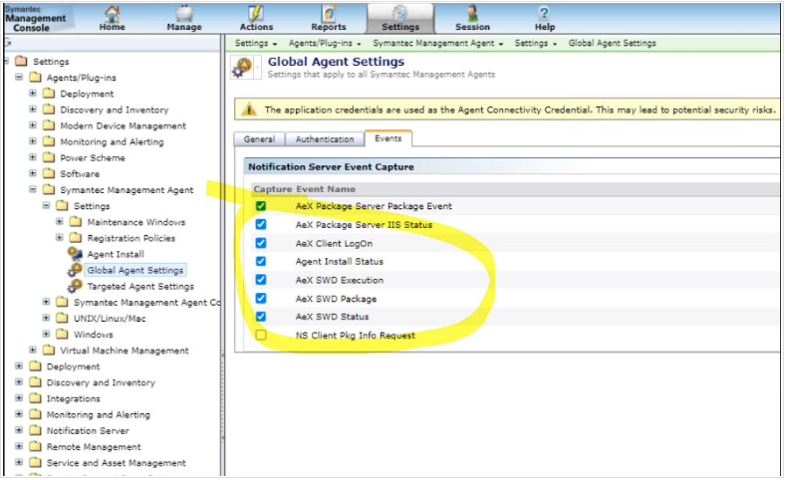Open Global Agent Settings in tree
Viewport: 785px width, 480px height.
click(134, 270)
